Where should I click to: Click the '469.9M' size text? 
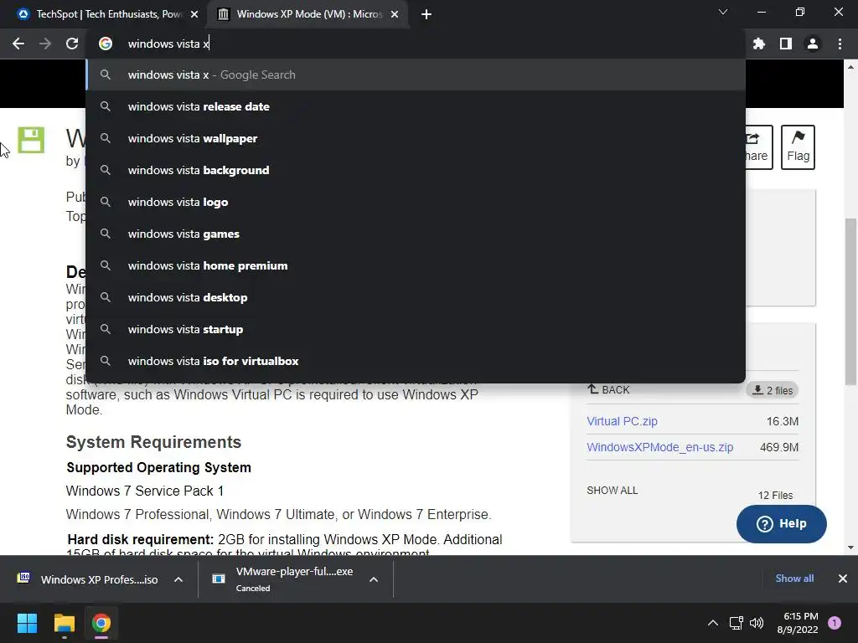pos(779,447)
